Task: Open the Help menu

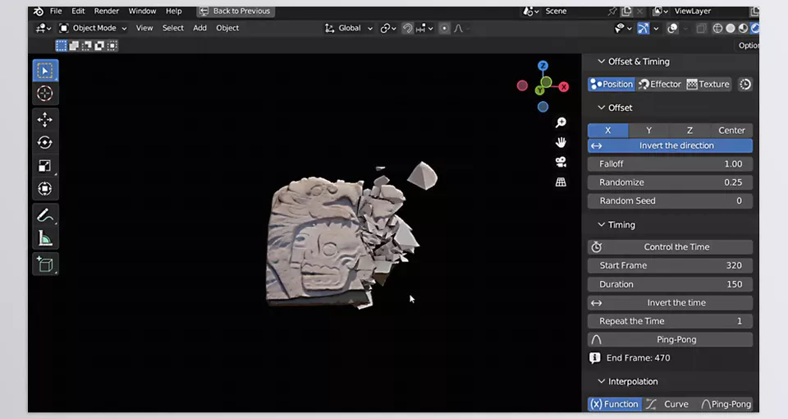Action: click(x=173, y=11)
